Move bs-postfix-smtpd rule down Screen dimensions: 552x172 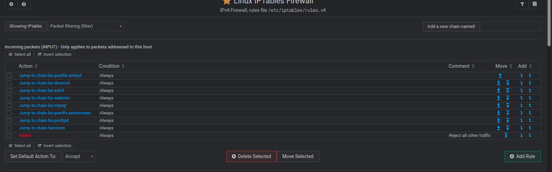[500, 76]
